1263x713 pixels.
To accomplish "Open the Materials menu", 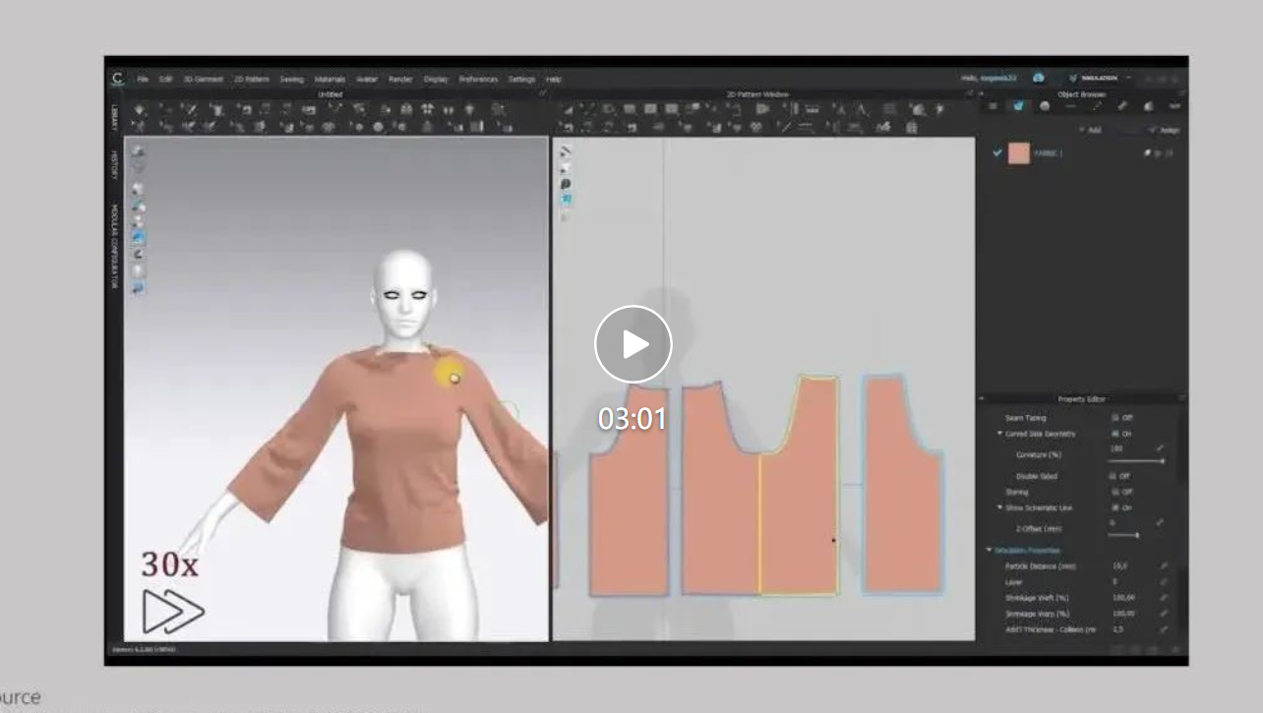I will pos(330,79).
